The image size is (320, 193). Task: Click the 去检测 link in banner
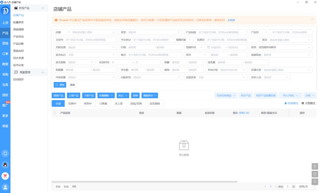(x=231, y=20)
